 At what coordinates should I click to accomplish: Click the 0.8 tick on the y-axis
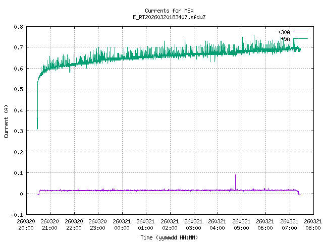click(18, 27)
